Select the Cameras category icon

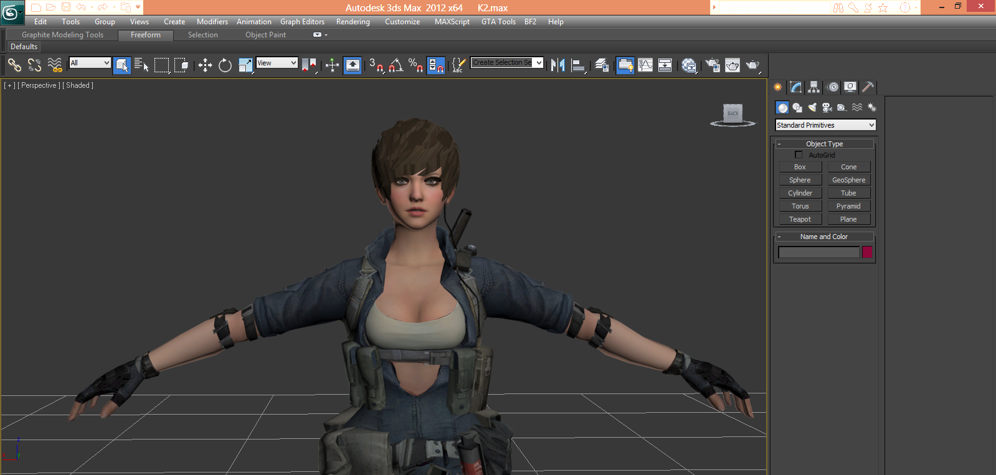(827, 108)
